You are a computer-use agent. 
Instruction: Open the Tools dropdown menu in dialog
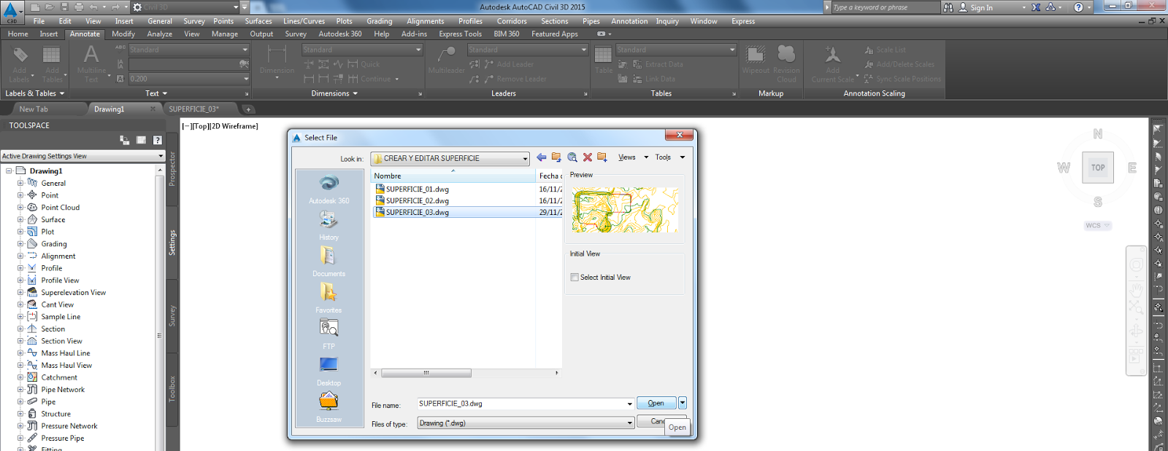pos(670,157)
